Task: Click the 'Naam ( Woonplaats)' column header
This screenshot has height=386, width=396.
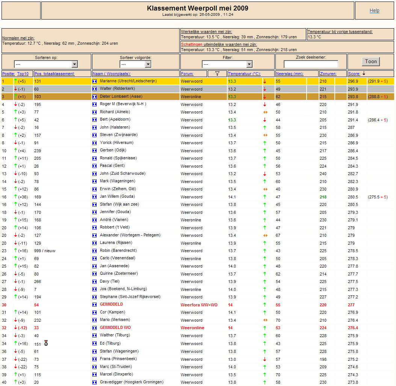Action: pyautogui.click(x=112, y=74)
